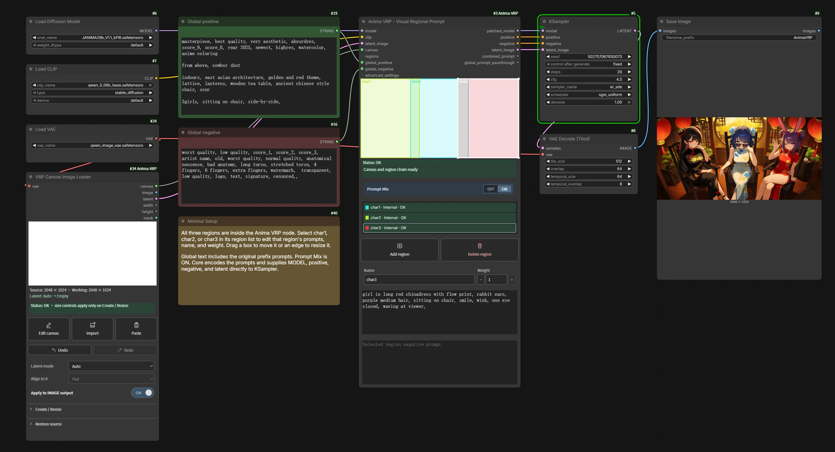This screenshot has height=452, width=835.
Task: Increase tile_size with the right arrow
Action: (x=629, y=161)
